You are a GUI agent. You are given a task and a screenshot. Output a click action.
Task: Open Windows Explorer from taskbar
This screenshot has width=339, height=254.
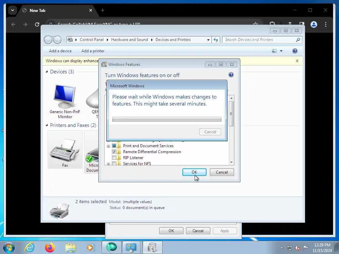pyautogui.click(x=71, y=248)
